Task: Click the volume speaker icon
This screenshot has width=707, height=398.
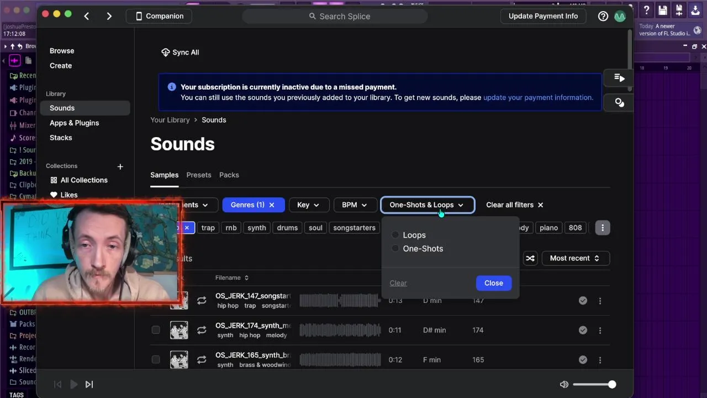Action: (x=564, y=384)
